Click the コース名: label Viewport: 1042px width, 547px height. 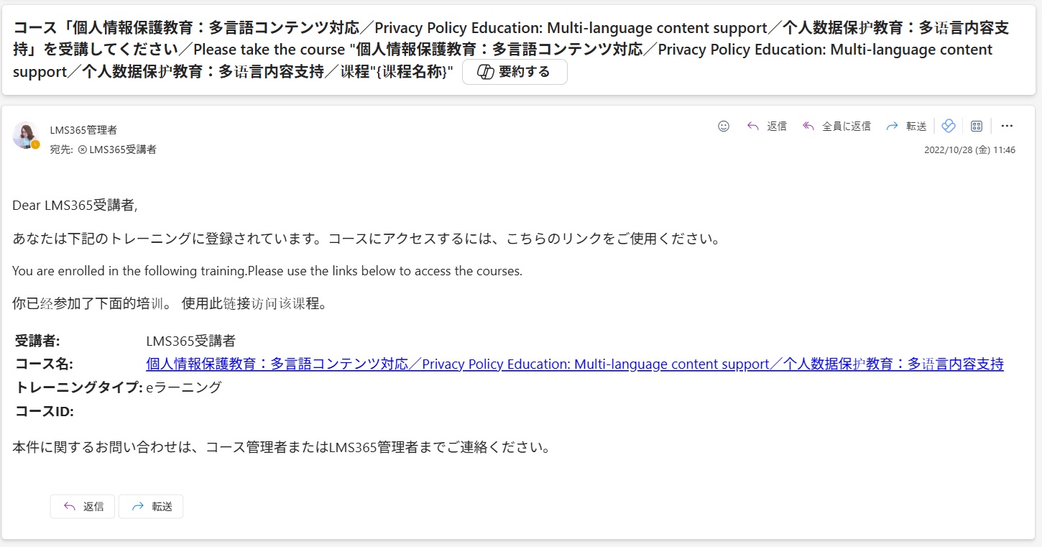pos(44,364)
